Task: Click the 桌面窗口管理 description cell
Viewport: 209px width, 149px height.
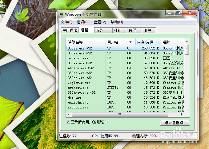Action: coord(174,97)
